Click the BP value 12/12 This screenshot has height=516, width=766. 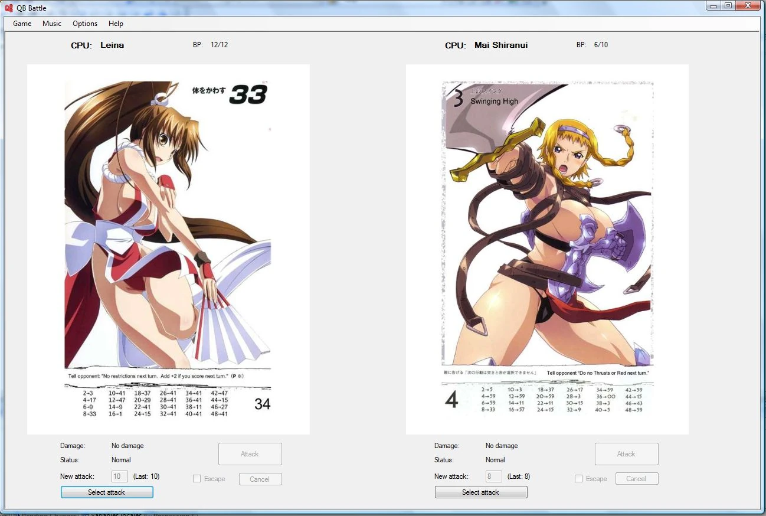(x=219, y=45)
